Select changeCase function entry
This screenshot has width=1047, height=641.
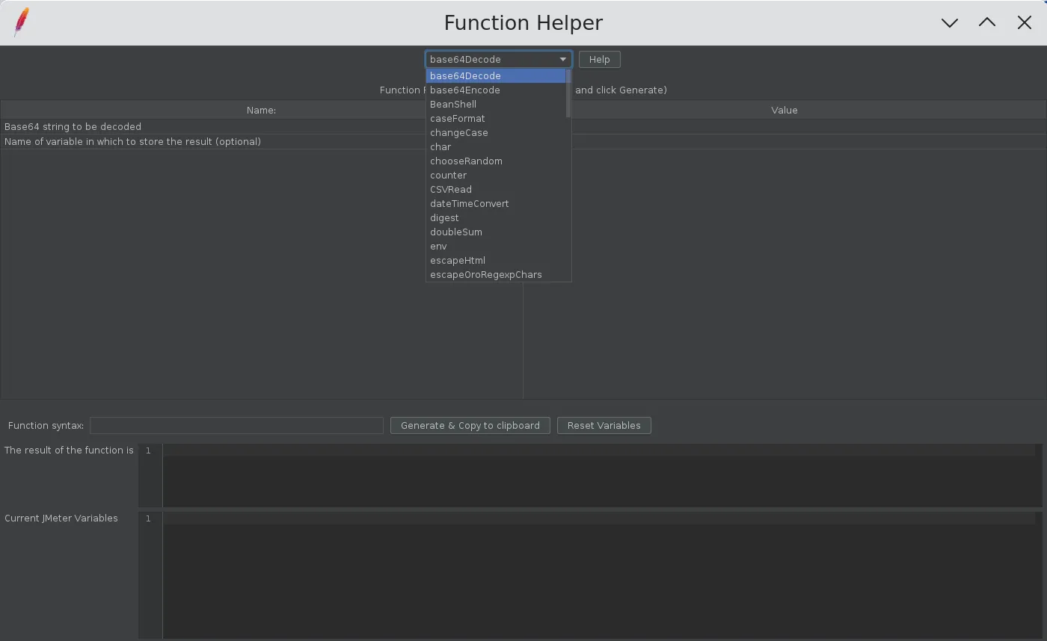[496, 133]
